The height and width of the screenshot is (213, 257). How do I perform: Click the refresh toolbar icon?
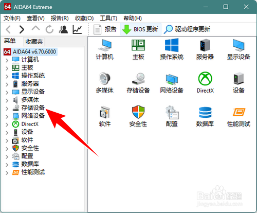click(x=49, y=29)
